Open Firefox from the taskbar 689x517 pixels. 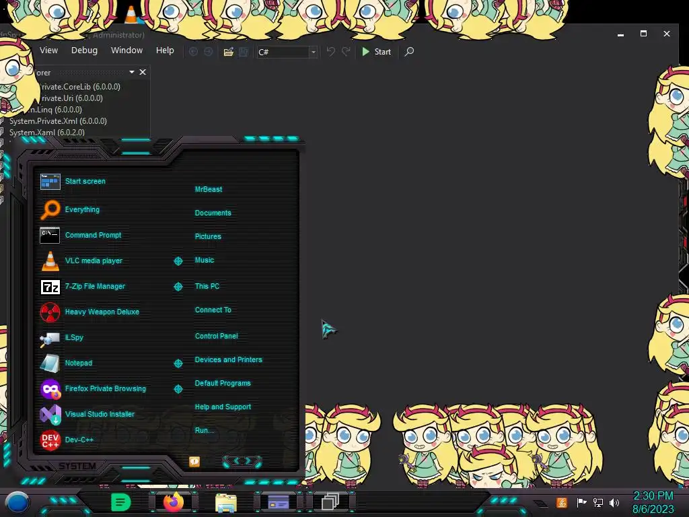click(173, 502)
